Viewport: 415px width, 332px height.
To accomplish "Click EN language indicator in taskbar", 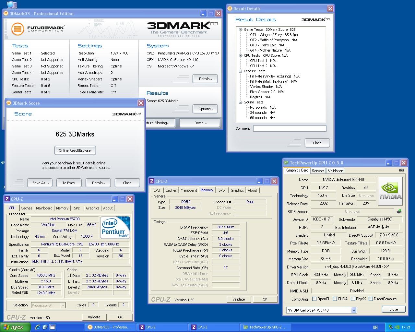I will (x=375, y=327).
